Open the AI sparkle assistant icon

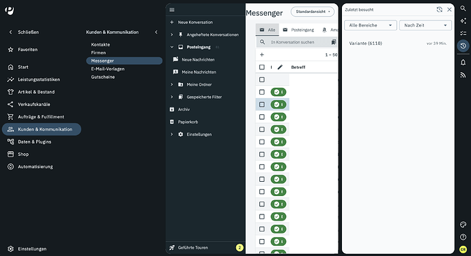(463, 20)
